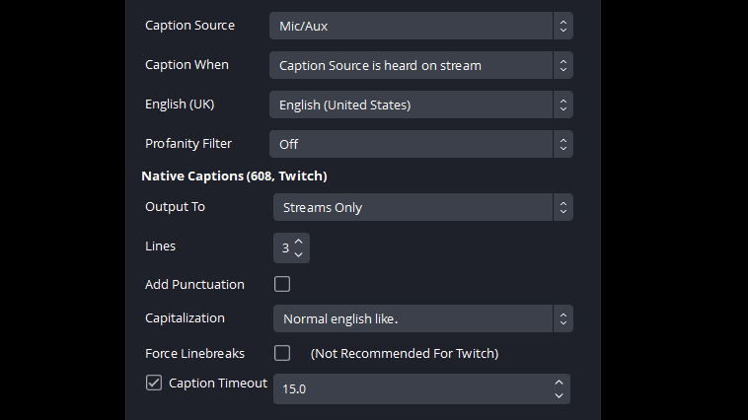Uncheck the Caption Timeout checkbox
The image size is (748, 420).
tap(154, 383)
